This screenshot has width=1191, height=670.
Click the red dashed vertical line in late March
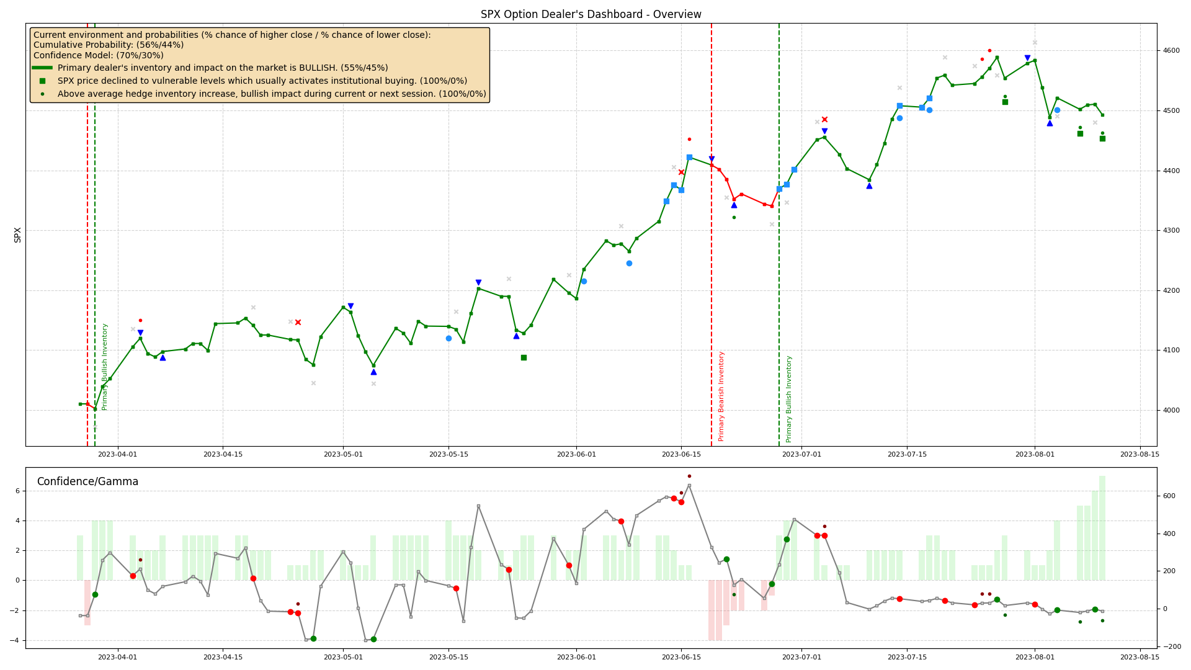(x=87, y=234)
